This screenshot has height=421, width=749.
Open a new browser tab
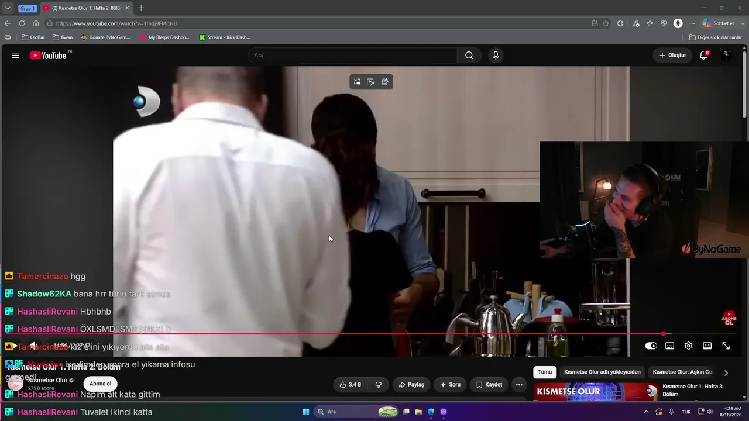pos(141,8)
